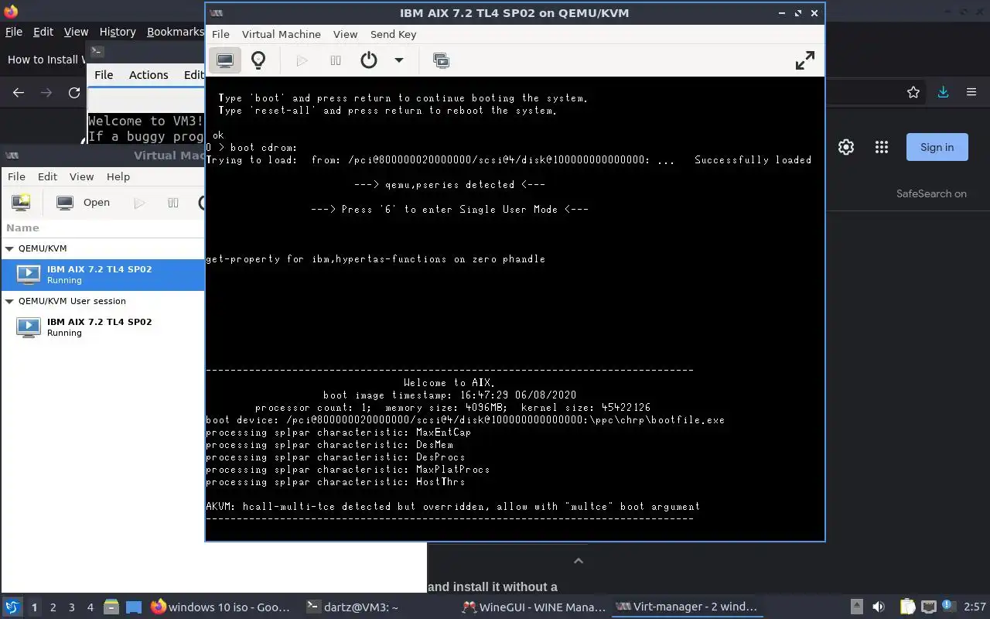Screen dimensions: 990x619
Task: Click Pause icon in Virtual Machine Manager toolbar
Action: [173, 203]
